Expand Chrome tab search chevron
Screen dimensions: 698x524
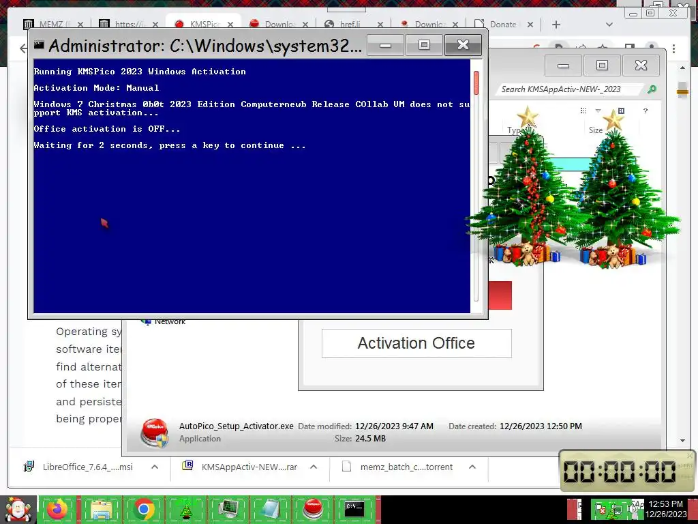click(x=609, y=25)
